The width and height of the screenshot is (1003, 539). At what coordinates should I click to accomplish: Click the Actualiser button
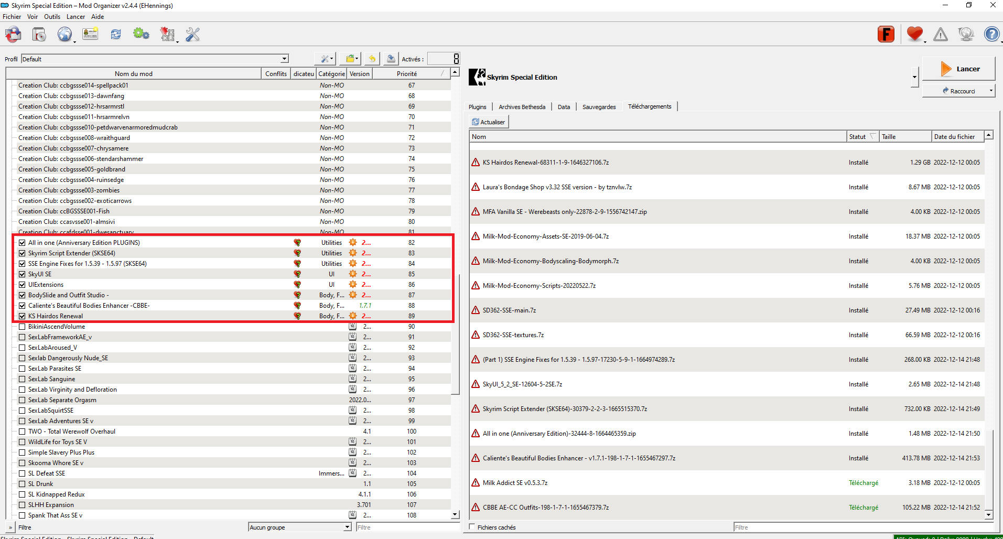(x=488, y=122)
